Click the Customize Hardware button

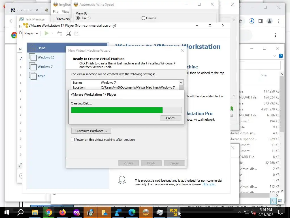click(x=91, y=131)
